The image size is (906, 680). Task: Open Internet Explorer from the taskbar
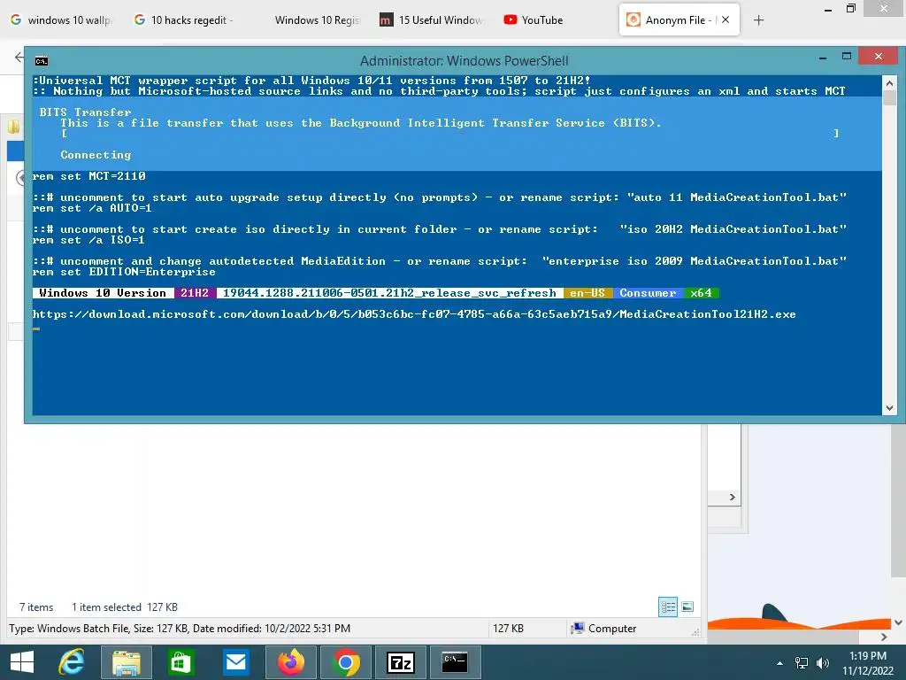point(72,662)
